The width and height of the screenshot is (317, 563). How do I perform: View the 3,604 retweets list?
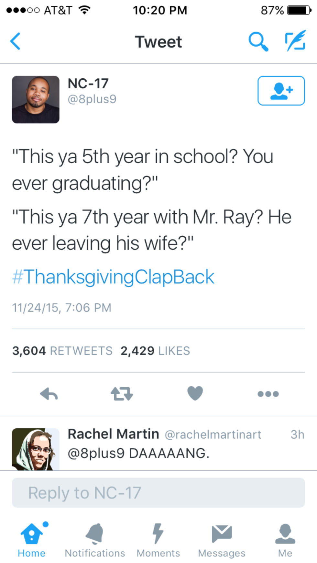click(x=62, y=351)
